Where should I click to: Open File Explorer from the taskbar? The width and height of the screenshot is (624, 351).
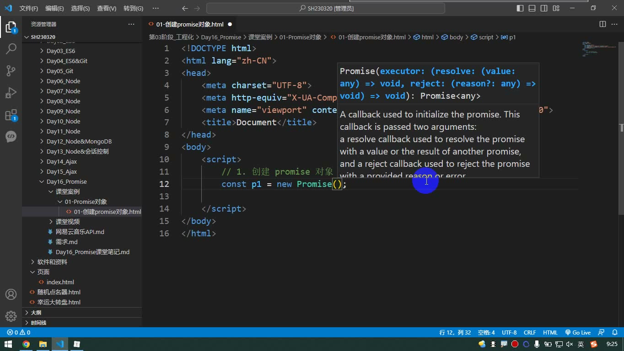tap(43, 344)
